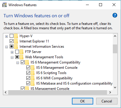Click the Internet Explorer 11 folder icon

(16, 41)
